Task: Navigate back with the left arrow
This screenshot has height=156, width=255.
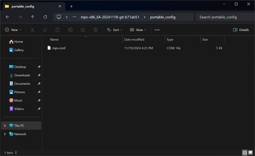Action: [x=7, y=17]
